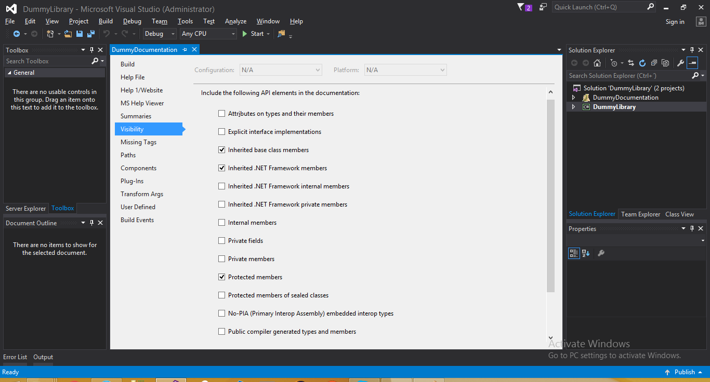The image size is (710, 382).
Task: Check Inherited .NET Framework private members
Action: tap(222, 204)
